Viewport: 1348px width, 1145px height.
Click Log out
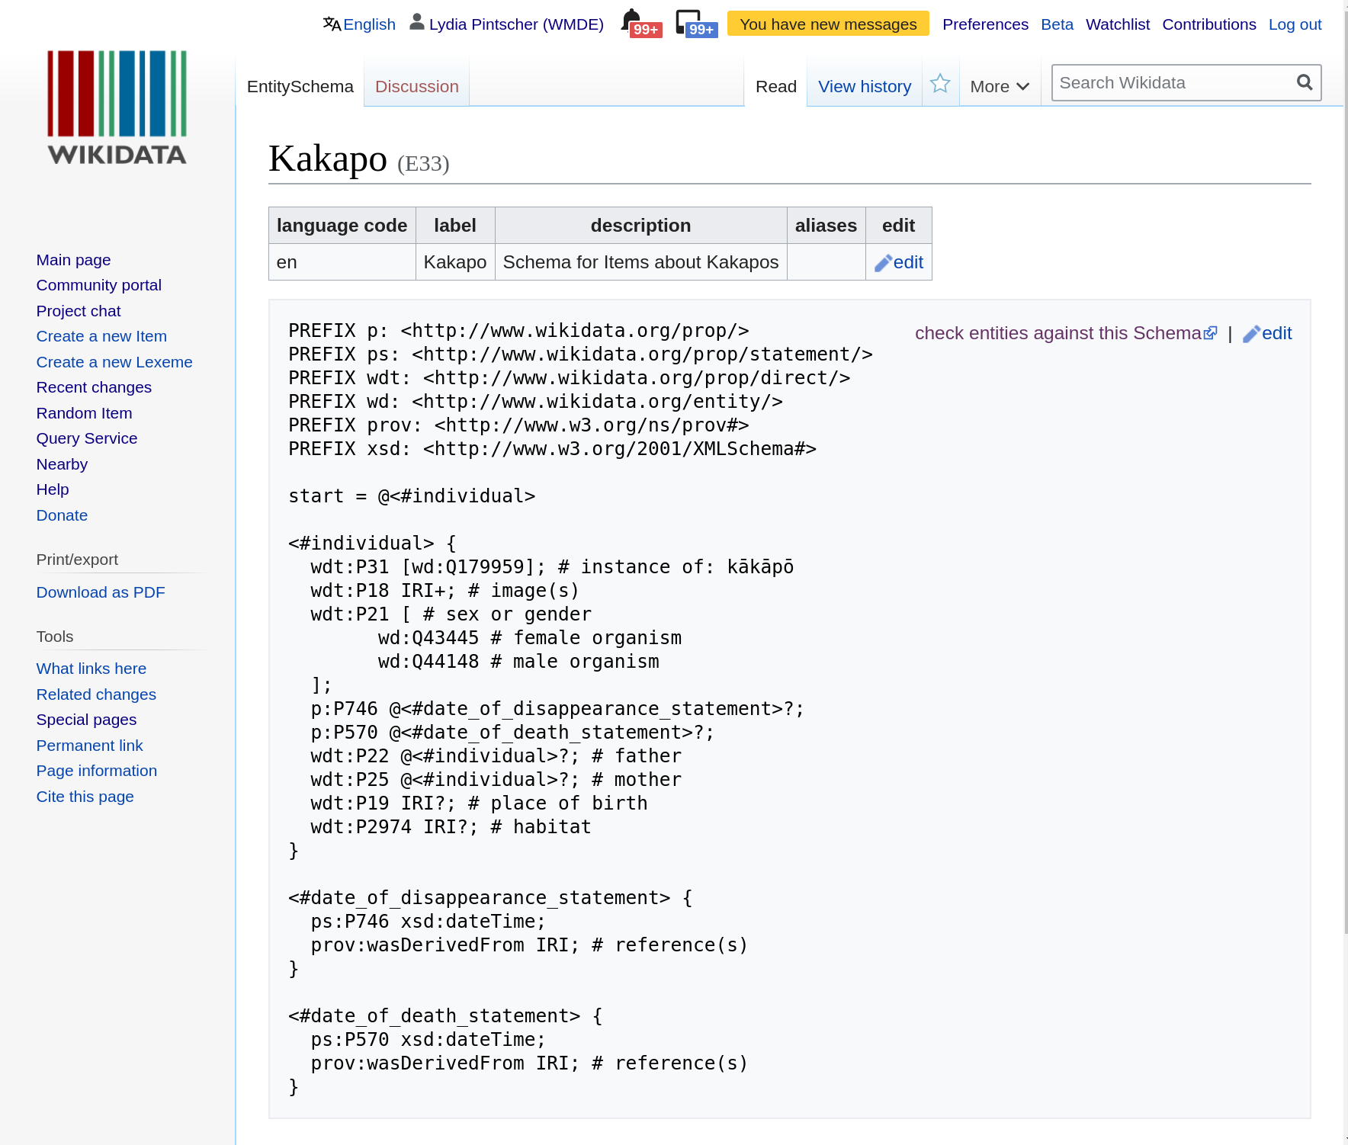1295,24
